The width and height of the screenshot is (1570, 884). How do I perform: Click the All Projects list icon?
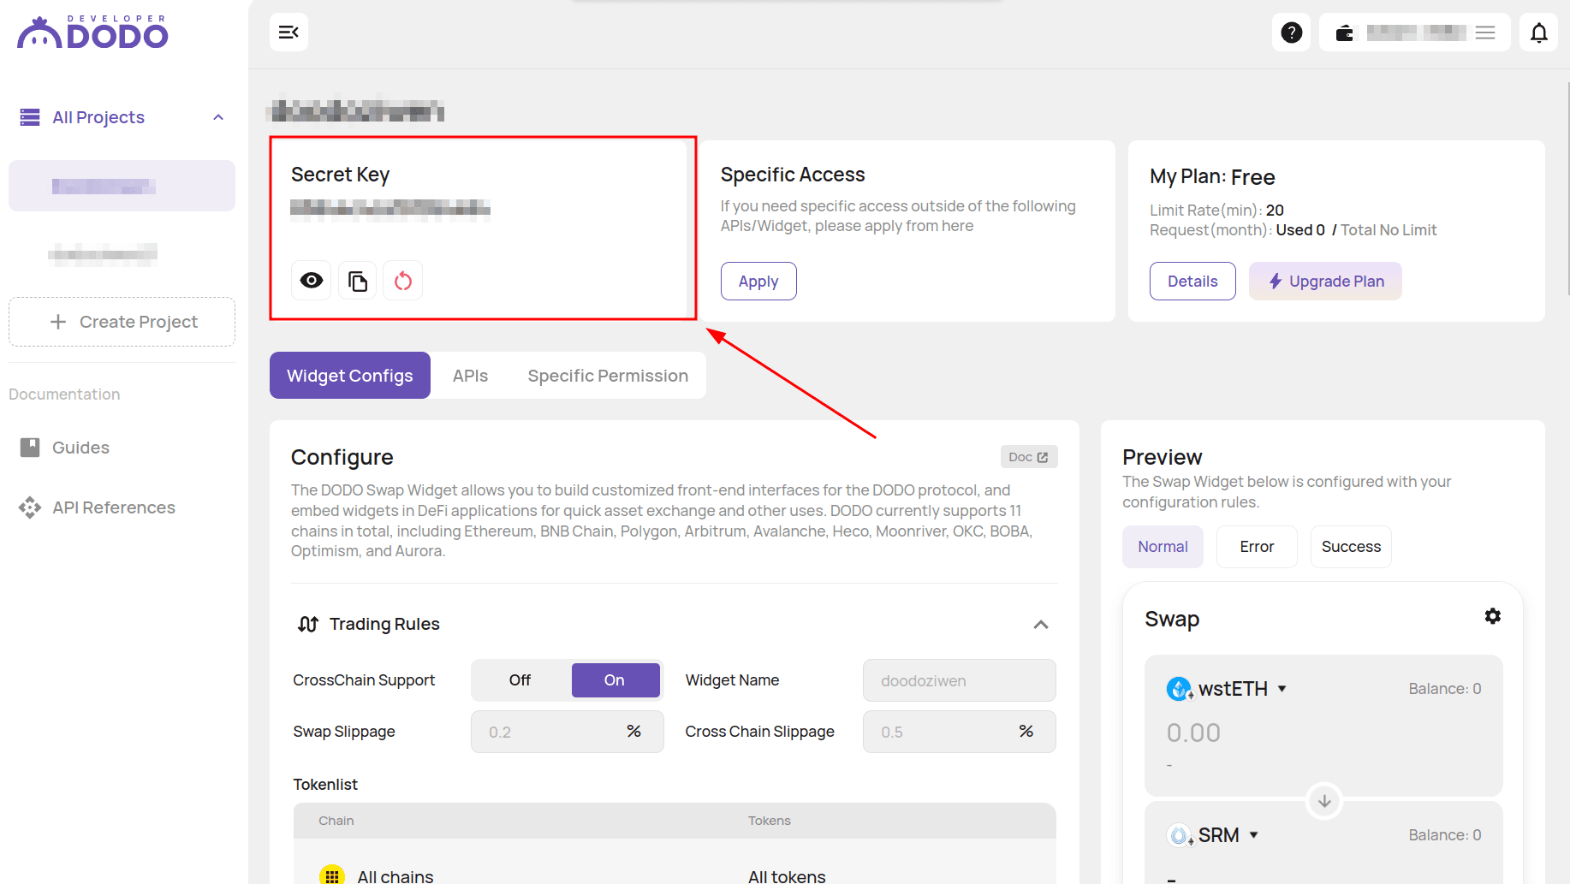pos(30,117)
